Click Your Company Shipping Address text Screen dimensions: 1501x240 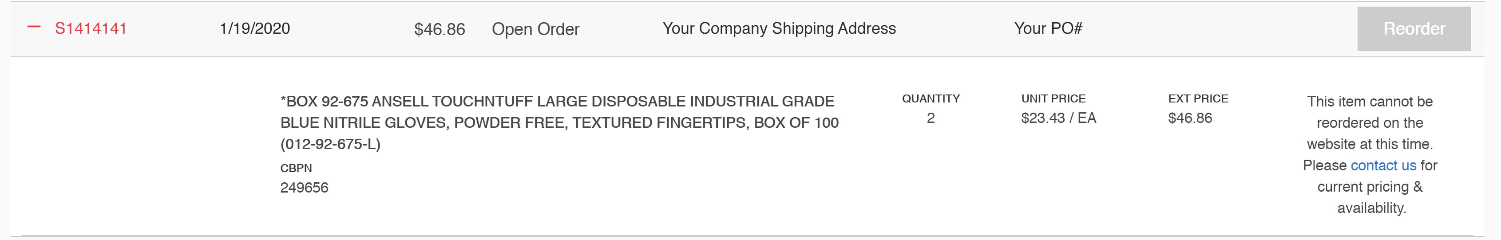point(779,28)
